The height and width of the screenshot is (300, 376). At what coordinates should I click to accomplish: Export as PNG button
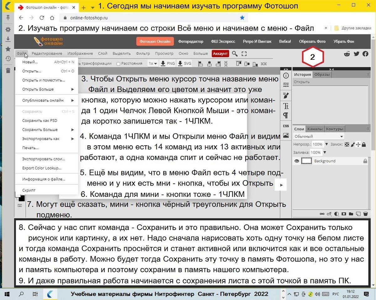(x=168, y=63)
